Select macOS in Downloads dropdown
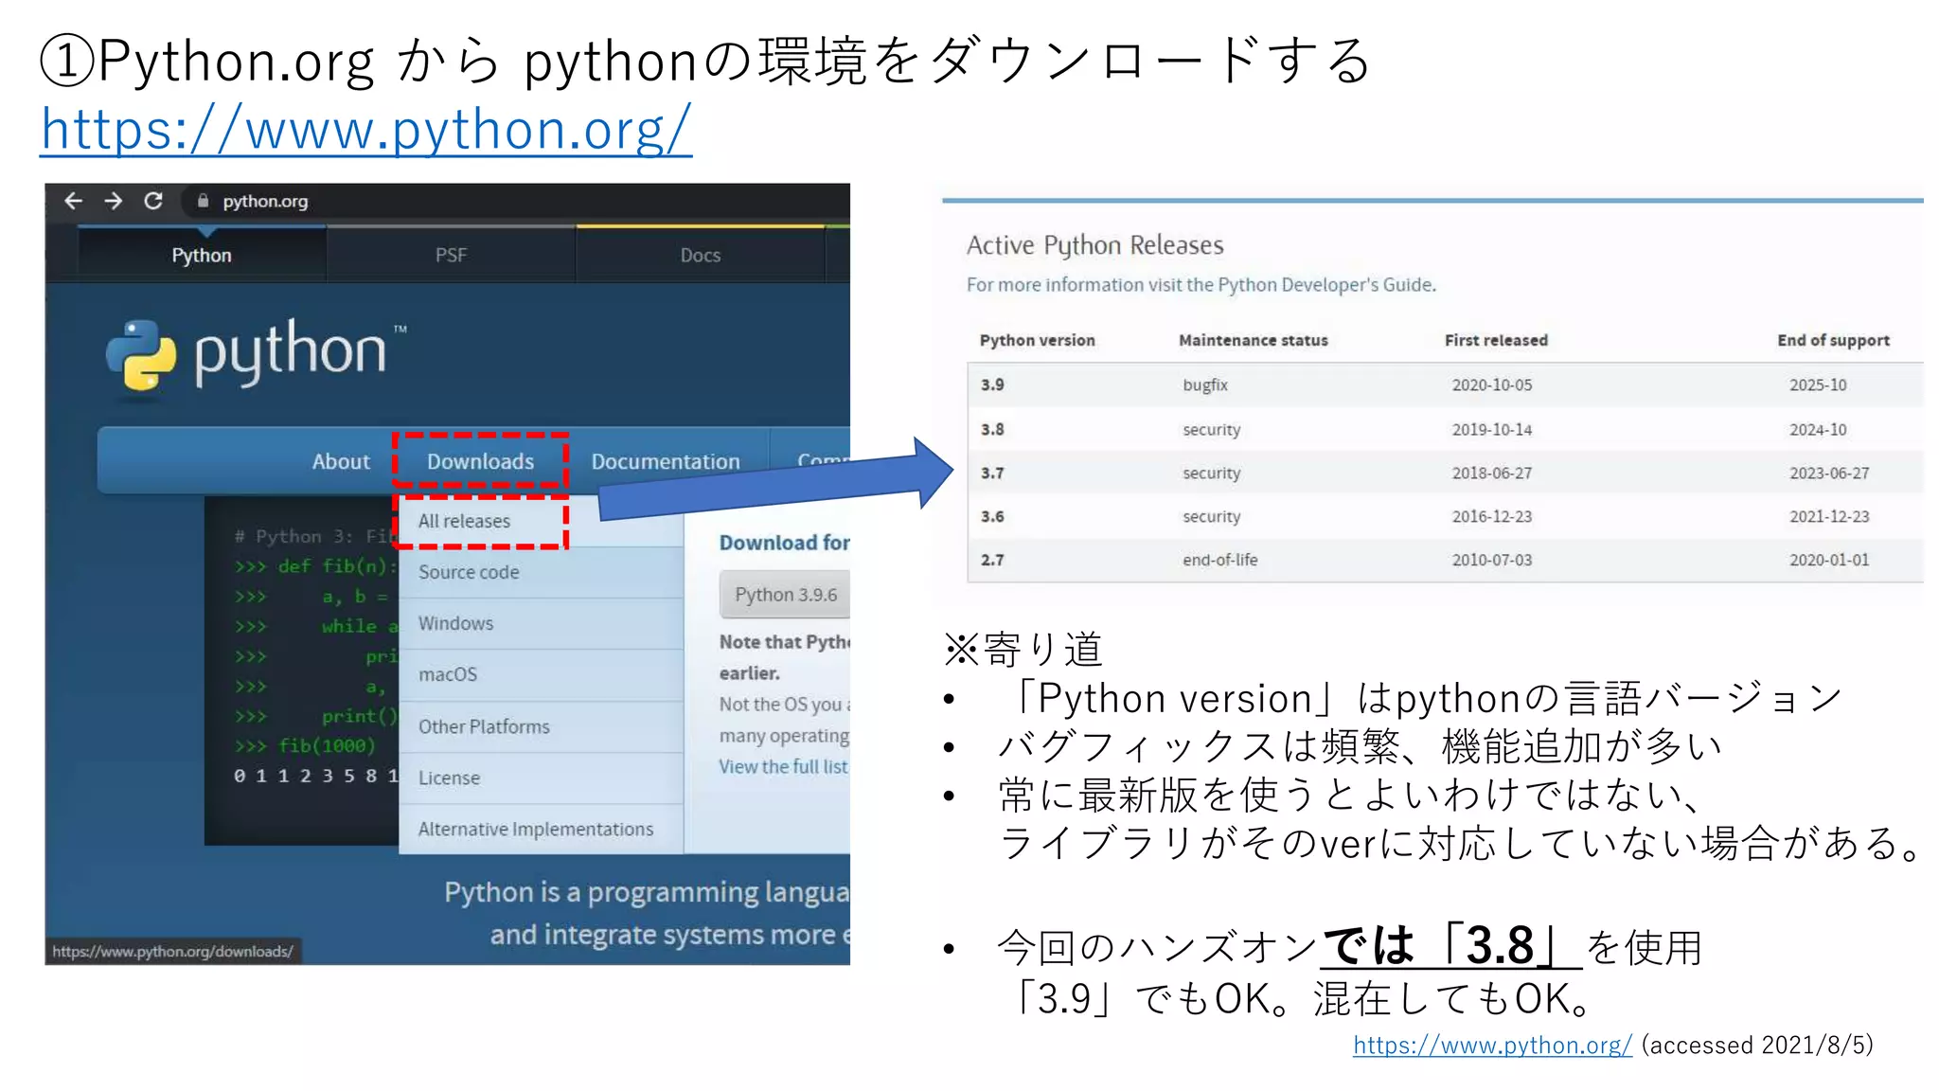 coord(448,674)
